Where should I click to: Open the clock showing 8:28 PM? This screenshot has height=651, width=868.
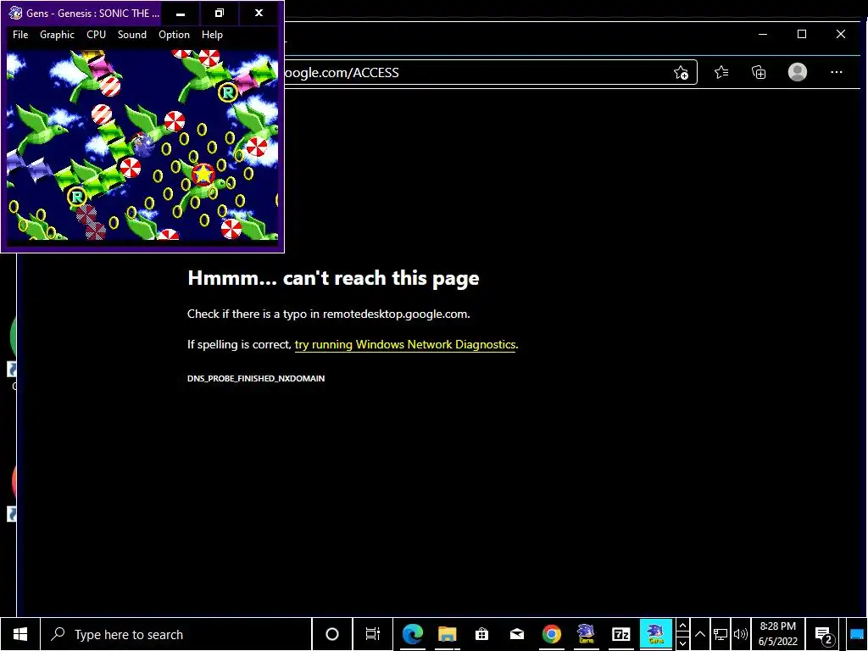point(777,634)
